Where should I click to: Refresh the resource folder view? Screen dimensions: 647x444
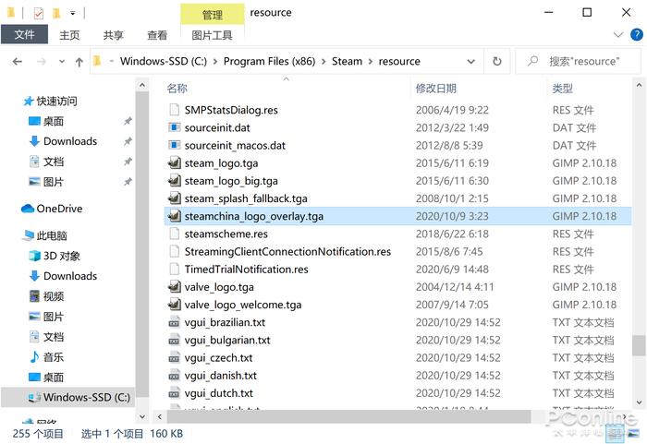click(x=497, y=62)
